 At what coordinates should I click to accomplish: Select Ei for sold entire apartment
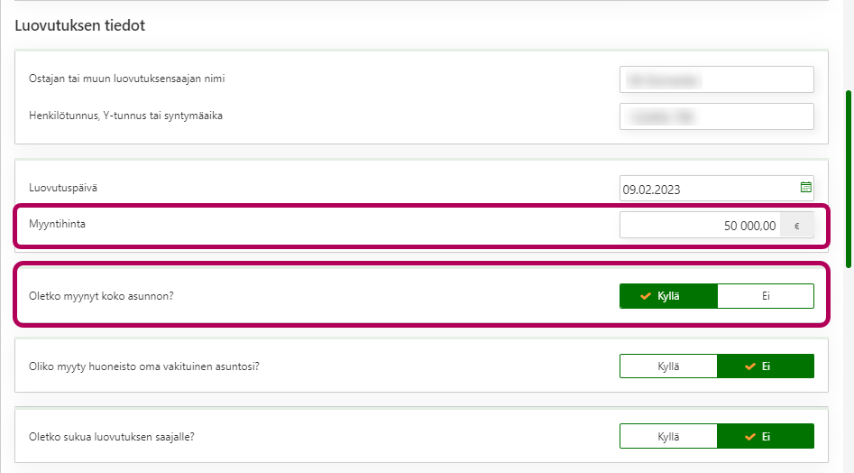[766, 296]
